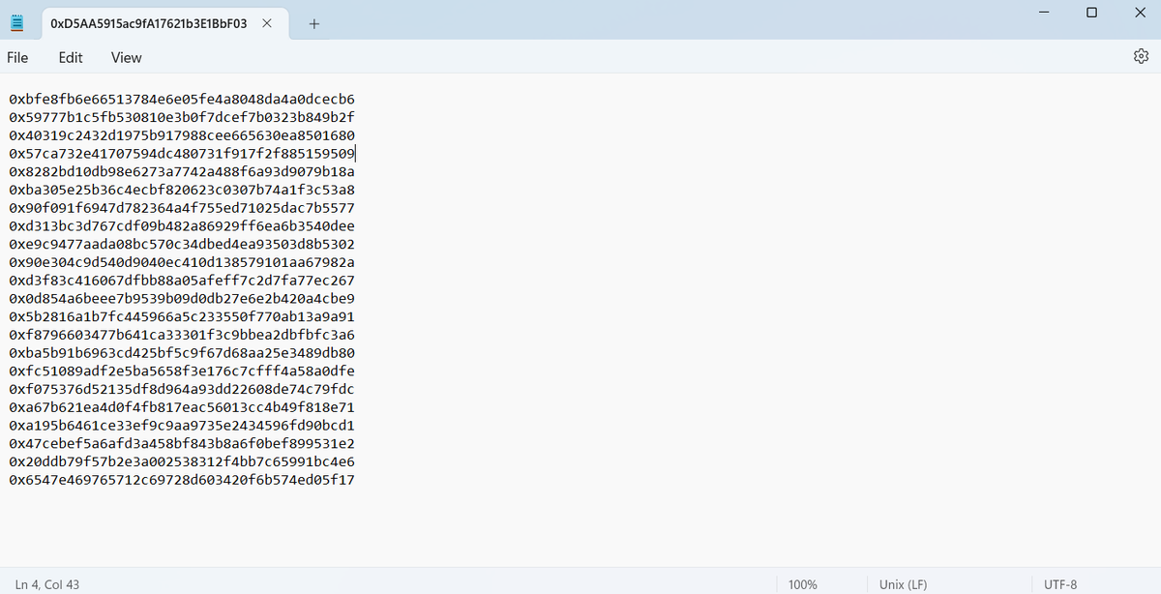Click line 0xa195b6461ce33ef9c9aa9735e2434596fd90bcd1
The image size is (1161, 594).
click(x=182, y=426)
